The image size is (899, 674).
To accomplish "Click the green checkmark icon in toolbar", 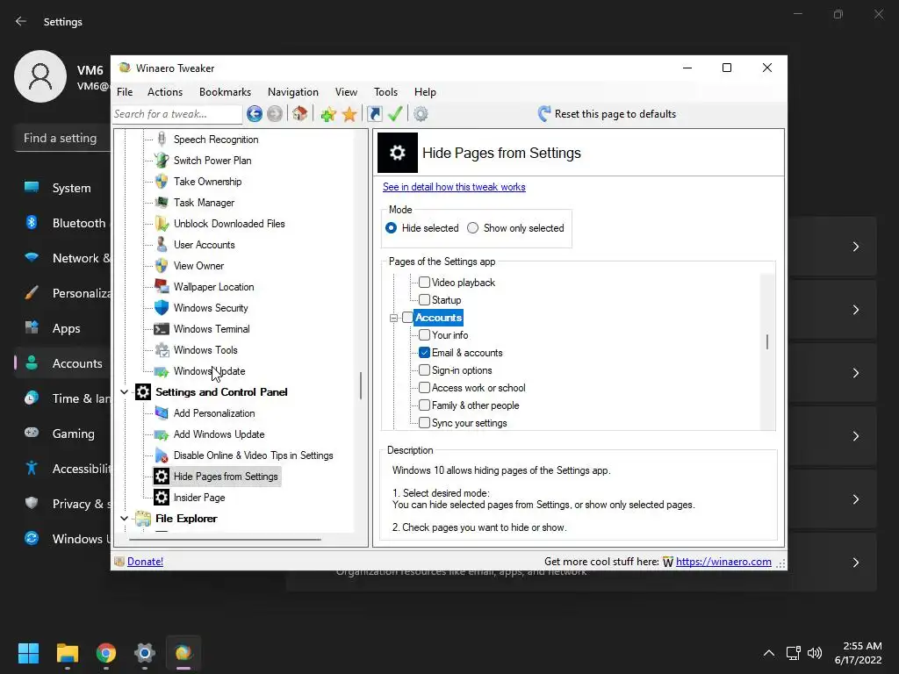I will tap(395, 114).
